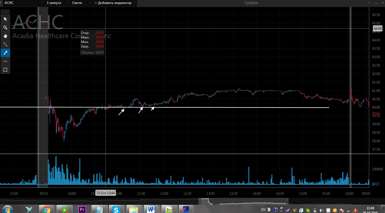Image resolution: width=385 pixels, height=213 pixels.
Task: Click the EN language indicator in tray
Action: [x=263, y=209]
